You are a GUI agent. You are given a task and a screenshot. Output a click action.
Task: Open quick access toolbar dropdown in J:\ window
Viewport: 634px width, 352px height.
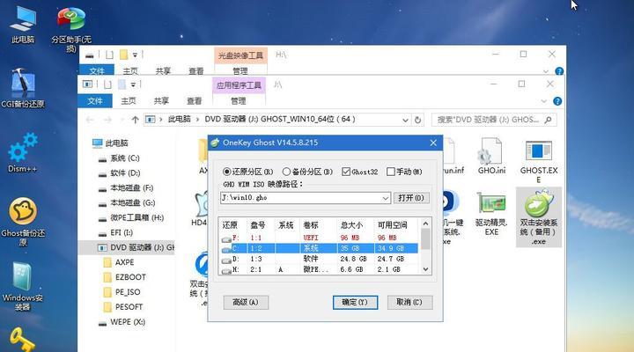133,84
